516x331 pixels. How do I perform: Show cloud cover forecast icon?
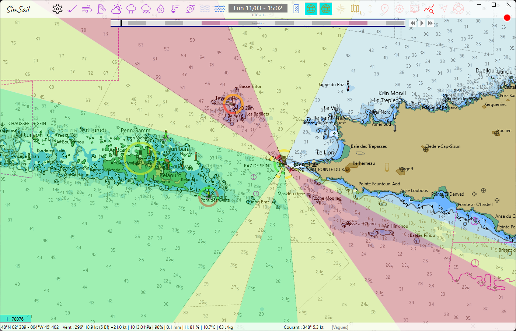[116, 9]
